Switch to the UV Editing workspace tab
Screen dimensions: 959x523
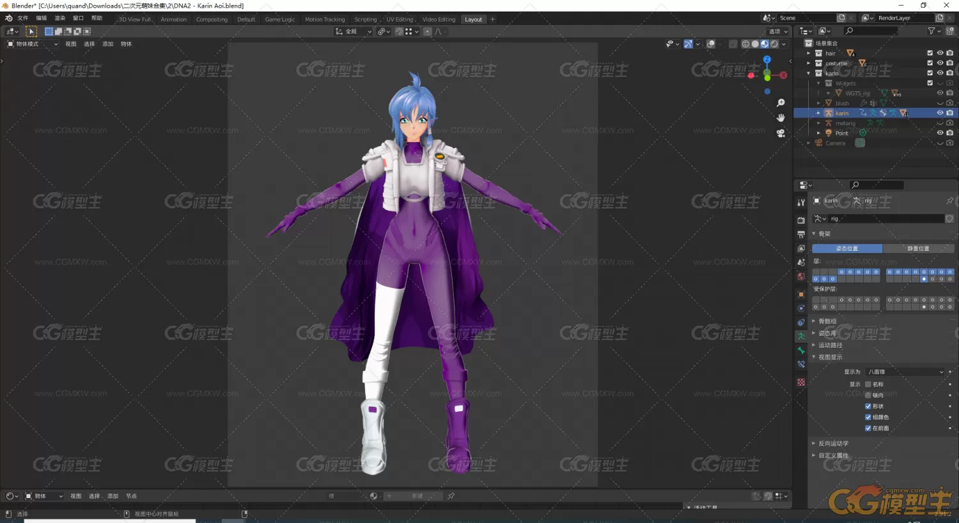click(x=400, y=20)
